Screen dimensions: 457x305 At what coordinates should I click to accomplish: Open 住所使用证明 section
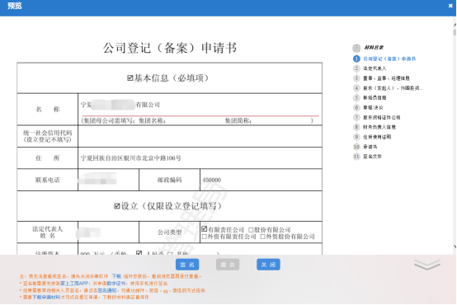(x=377, y=137)
